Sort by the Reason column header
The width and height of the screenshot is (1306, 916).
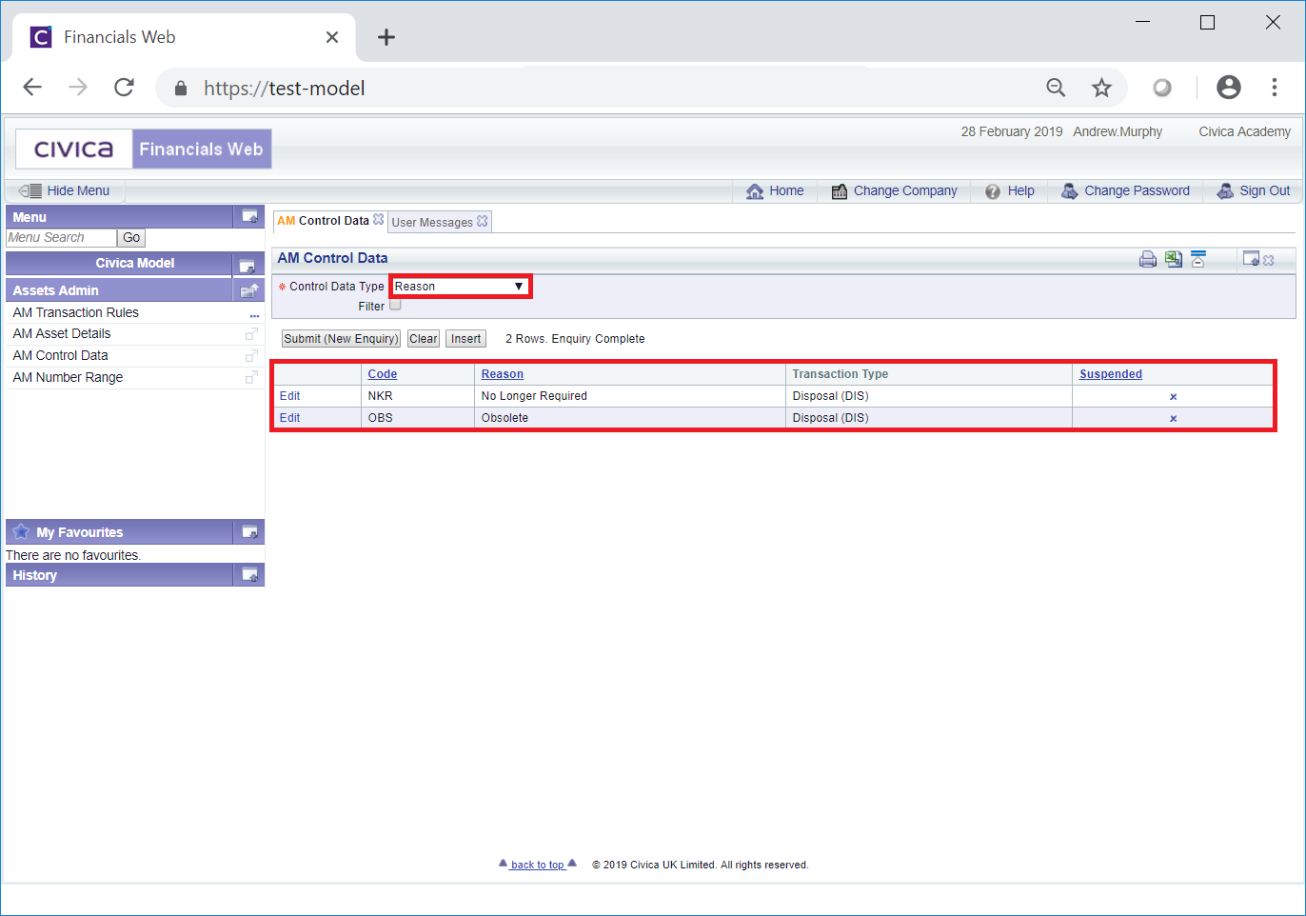click(503, 374)
